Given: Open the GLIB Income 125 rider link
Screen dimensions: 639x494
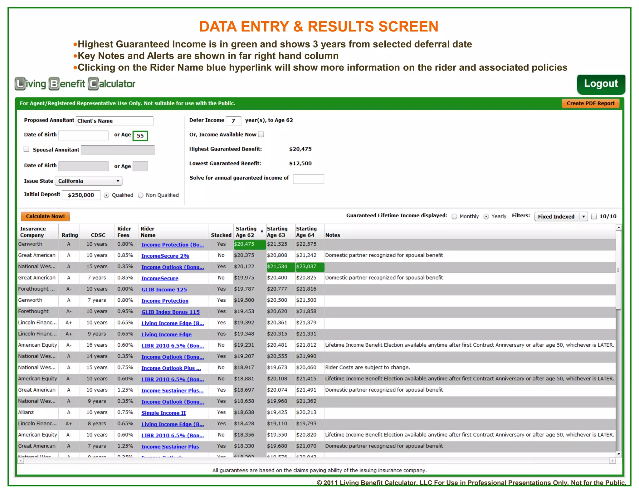Looking at the screenshot, I should coord(164,289).
